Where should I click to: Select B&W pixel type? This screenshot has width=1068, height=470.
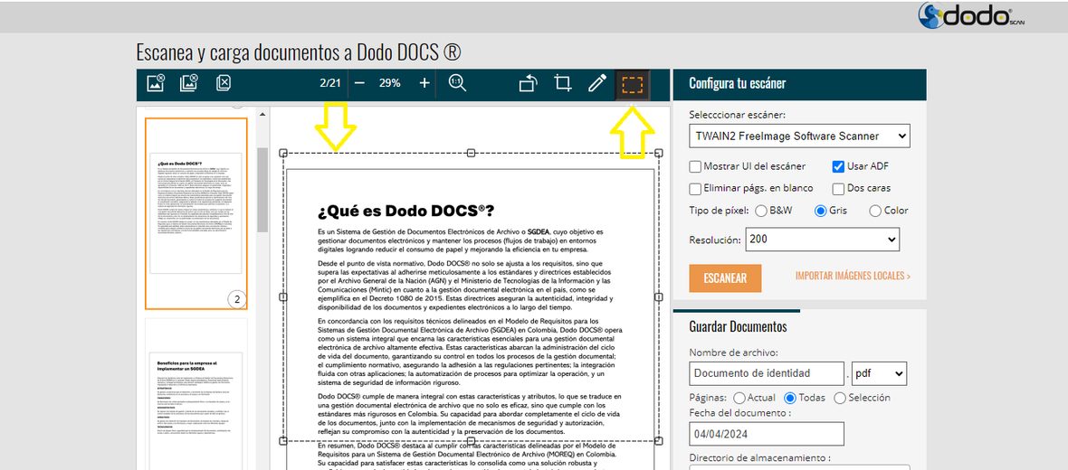click(761, 211)
